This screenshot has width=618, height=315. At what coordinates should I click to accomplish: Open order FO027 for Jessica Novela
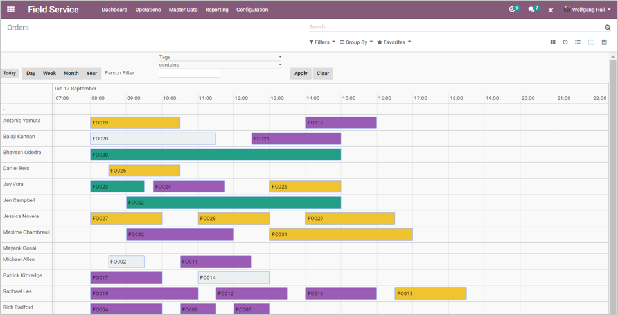pos(126,219)
